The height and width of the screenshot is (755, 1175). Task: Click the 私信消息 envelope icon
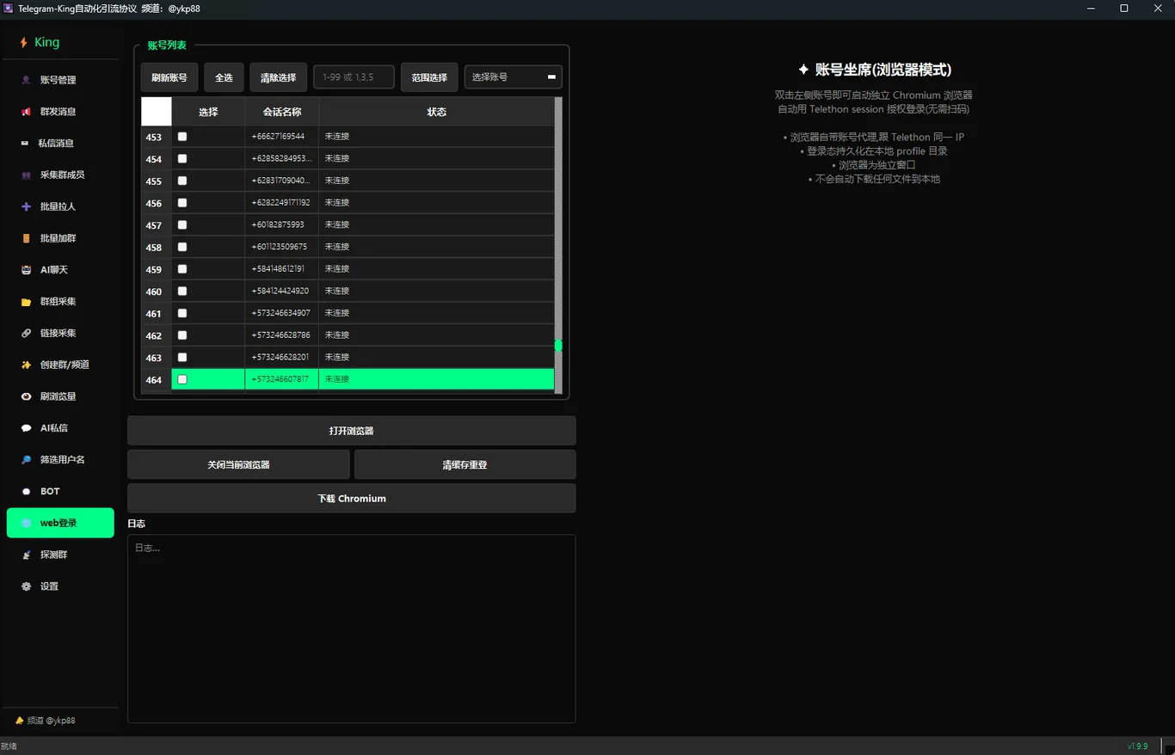point(26,144)
